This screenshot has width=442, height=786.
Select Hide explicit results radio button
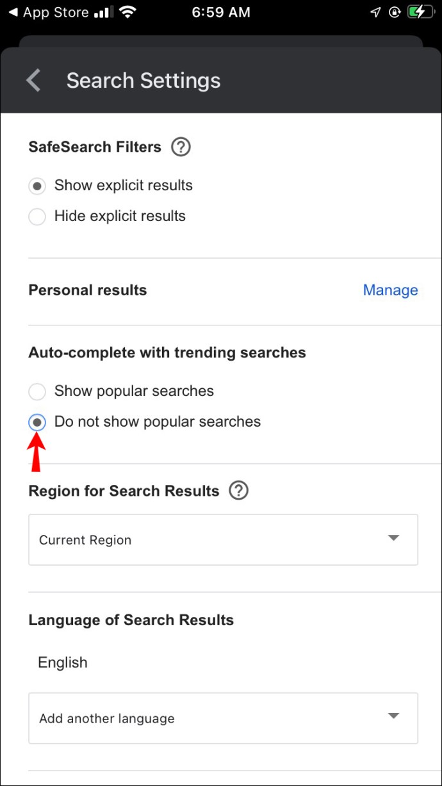pyautogui.click(x=37, y=217)
